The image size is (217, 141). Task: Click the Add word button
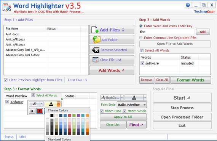203,32
